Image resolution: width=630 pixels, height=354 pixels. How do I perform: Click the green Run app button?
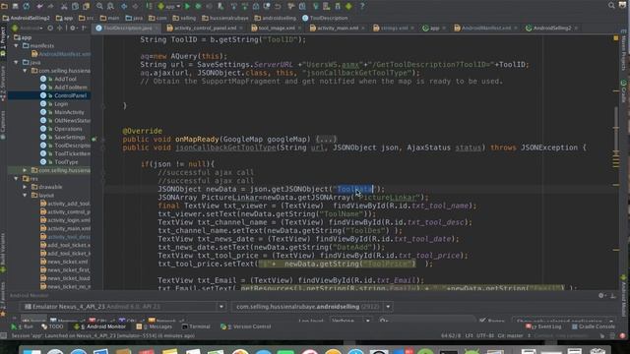187,6
